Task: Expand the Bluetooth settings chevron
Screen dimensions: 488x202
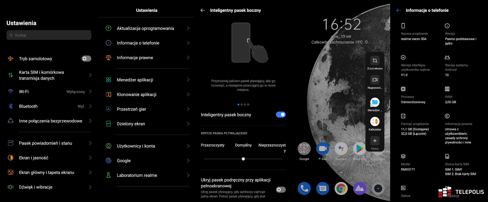Action: coord(90,106)
